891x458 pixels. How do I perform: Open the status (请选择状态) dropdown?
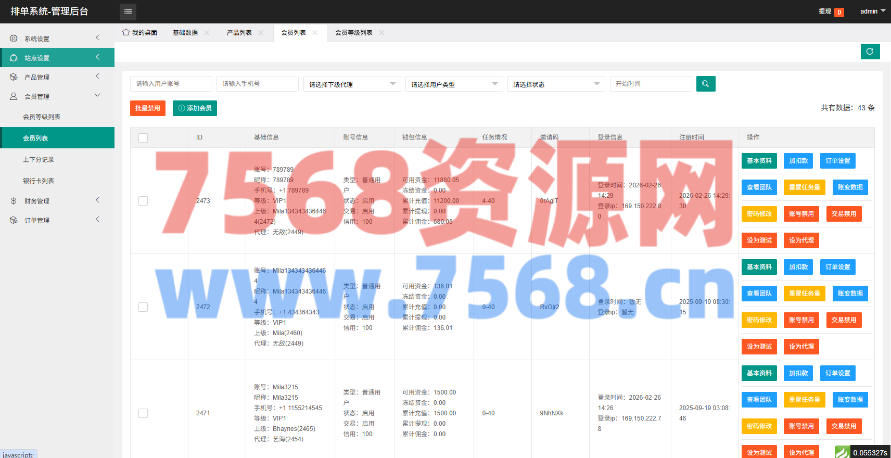pyautogui.click(x=556, y=84)
